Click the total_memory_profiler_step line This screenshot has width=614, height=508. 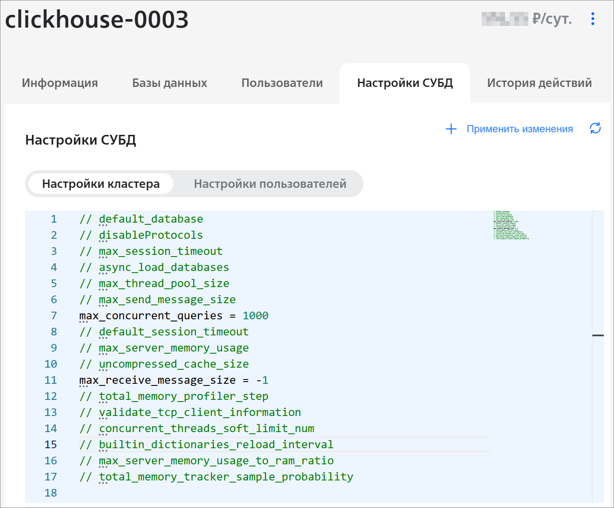174,396
